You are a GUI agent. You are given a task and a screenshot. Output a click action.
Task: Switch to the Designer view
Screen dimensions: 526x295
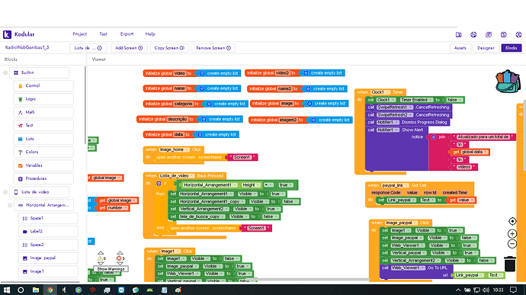pos(486,48)
